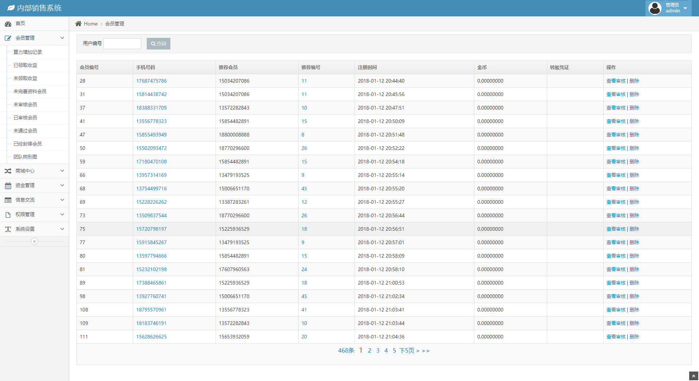
Task: Click the scroll-to-top arrow button
Action: click(x=694, y=376)
